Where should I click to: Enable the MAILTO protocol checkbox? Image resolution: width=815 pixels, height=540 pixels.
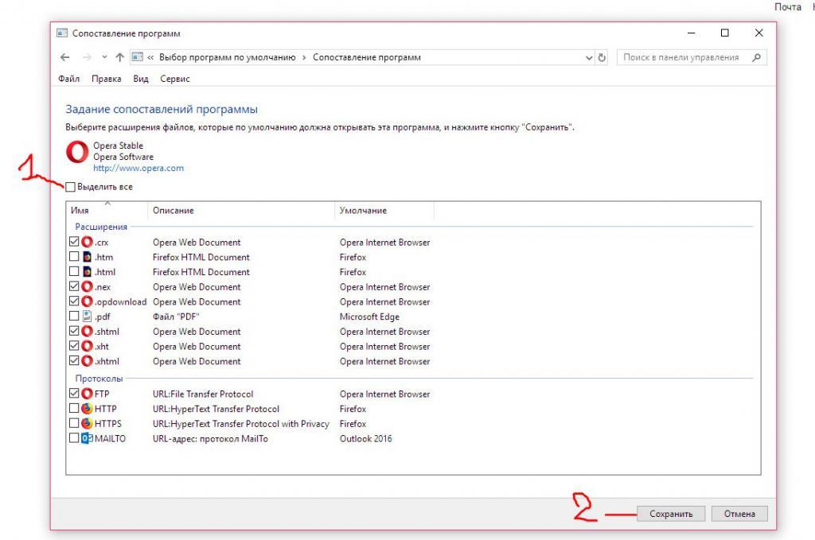(x=74, y=437)
